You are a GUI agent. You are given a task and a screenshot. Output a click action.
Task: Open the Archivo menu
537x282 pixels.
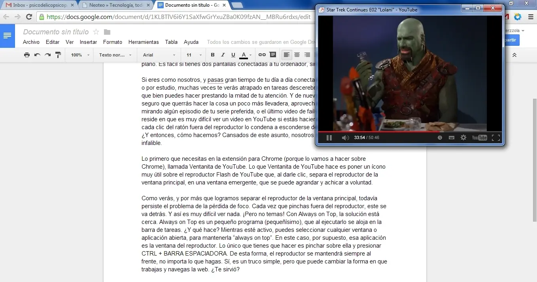(31, 42)
